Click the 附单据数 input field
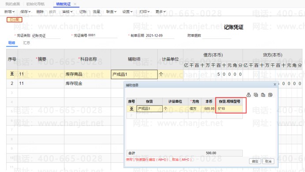 point(216,36)
